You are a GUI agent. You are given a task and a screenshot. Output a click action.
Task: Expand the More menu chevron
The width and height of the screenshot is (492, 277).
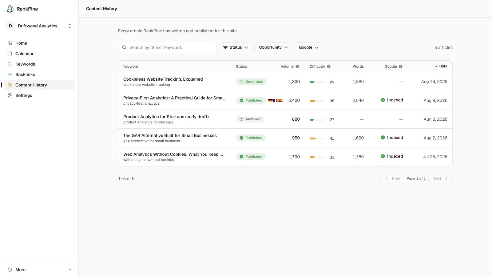pos(70,270)
